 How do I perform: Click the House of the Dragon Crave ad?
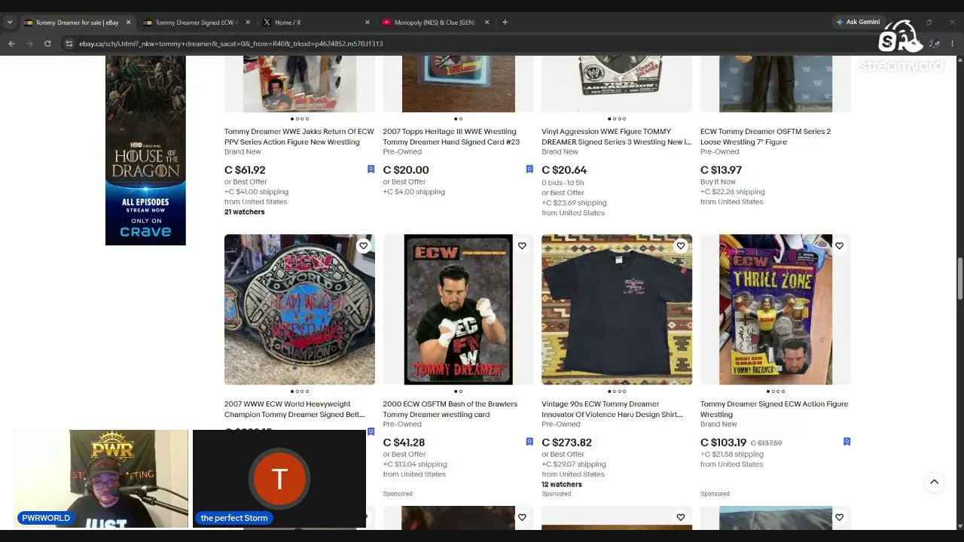(x=145, y=150)
